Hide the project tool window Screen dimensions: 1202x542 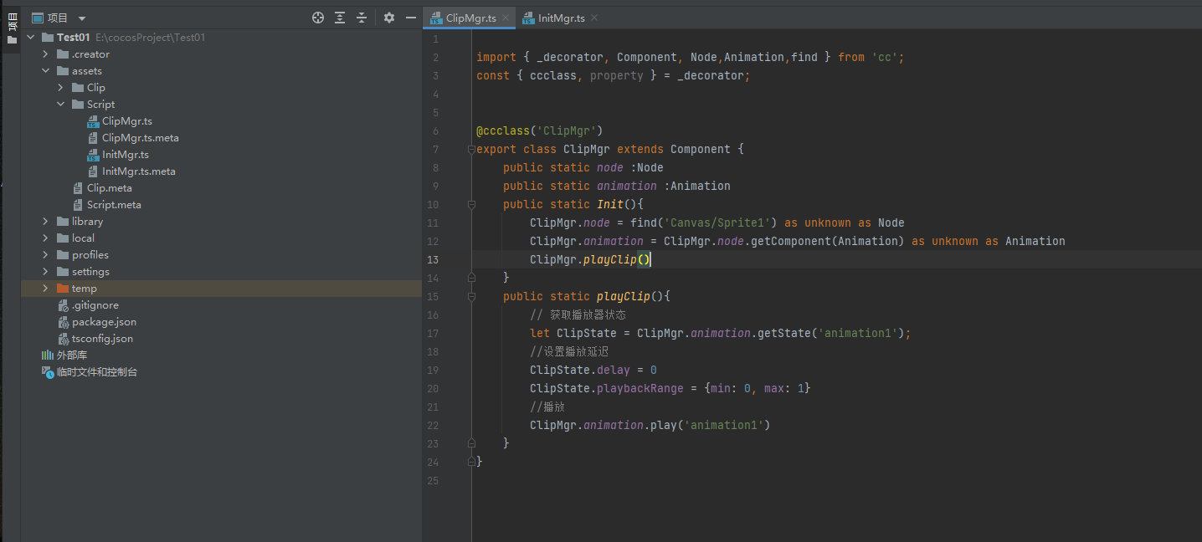[x=411, y=18]
